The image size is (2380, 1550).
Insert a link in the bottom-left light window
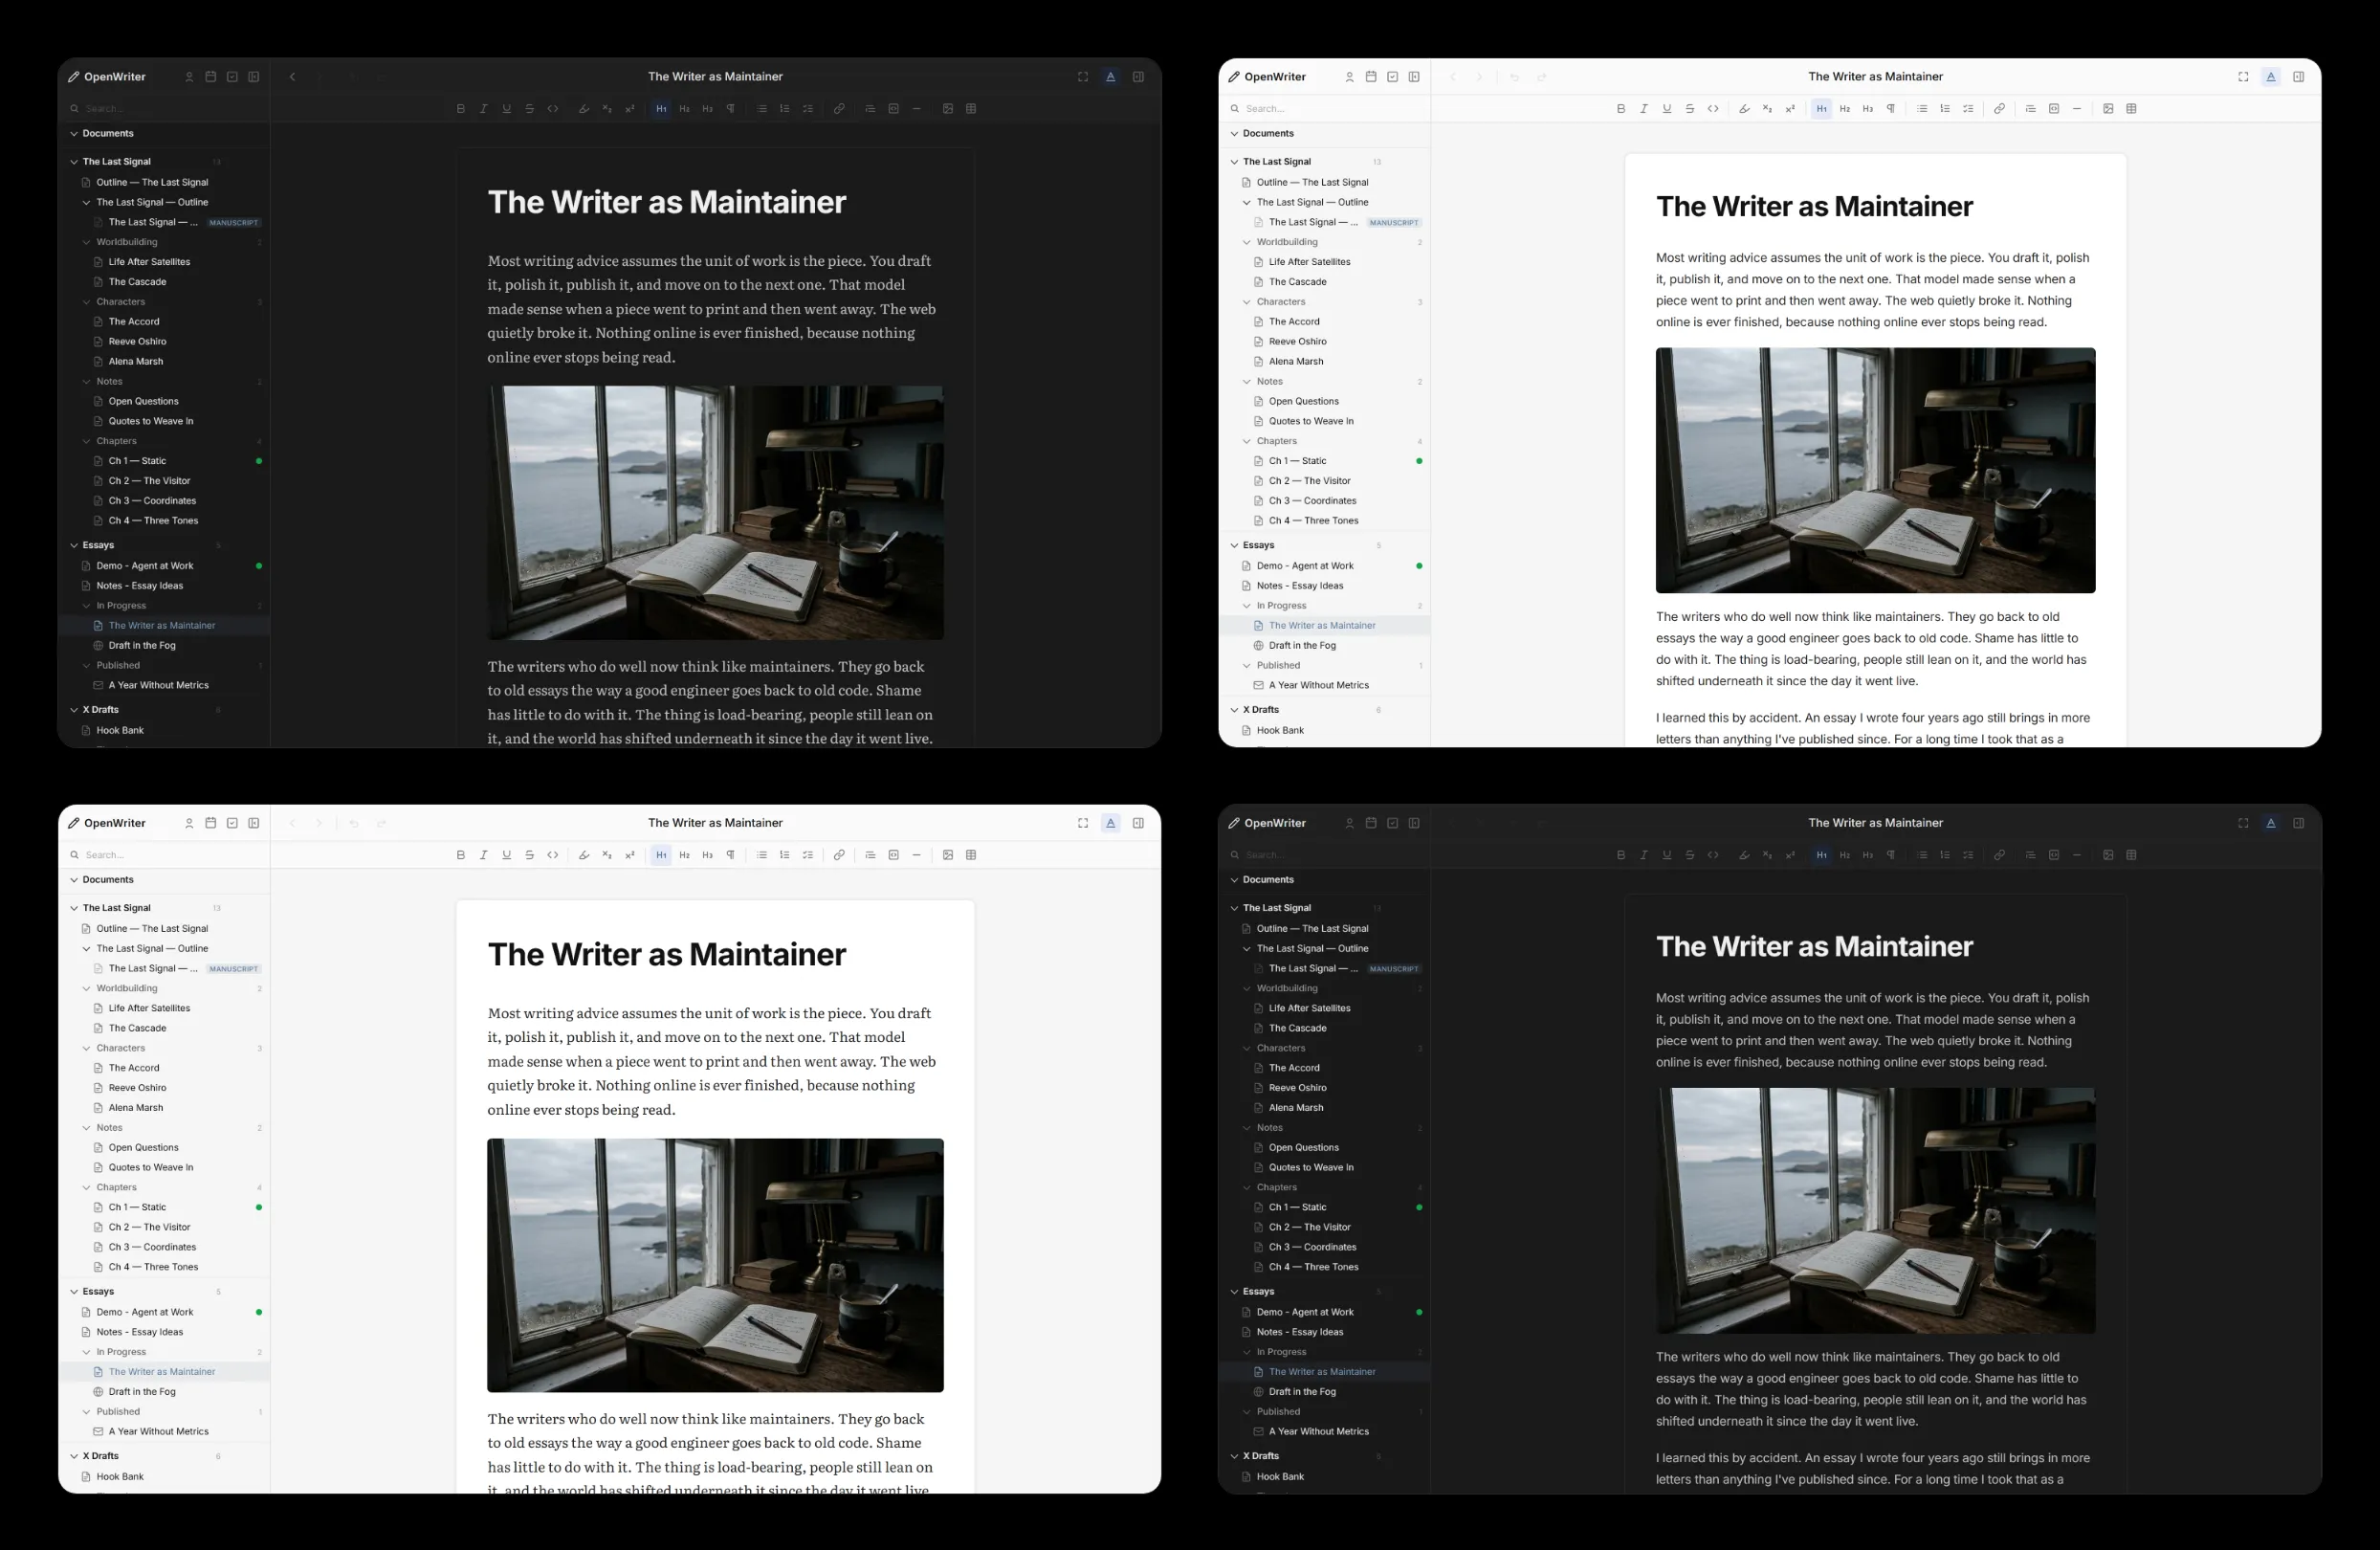(x=839, y=855)
